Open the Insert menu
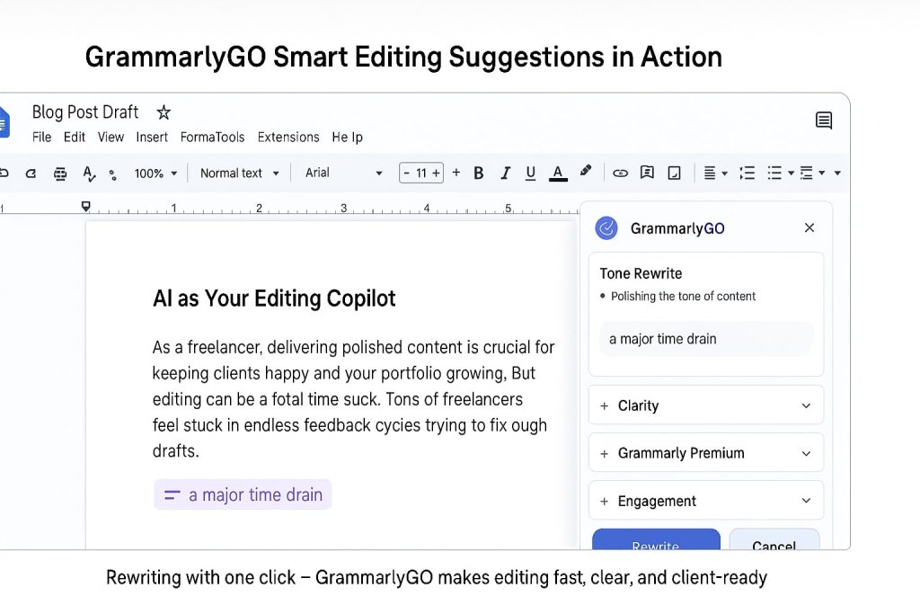The image size is (920, 614). click(152, 137)
